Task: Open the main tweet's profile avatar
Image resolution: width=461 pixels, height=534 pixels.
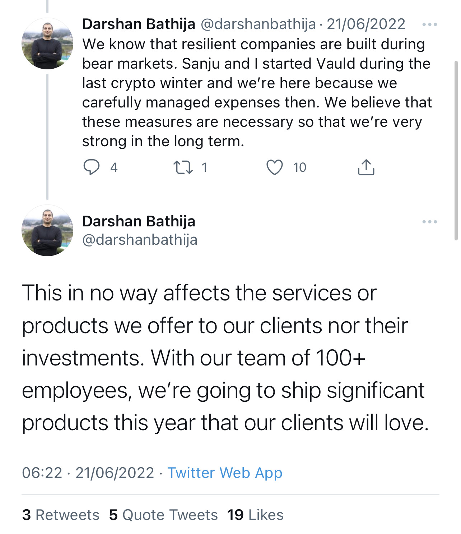Action: 47,230
